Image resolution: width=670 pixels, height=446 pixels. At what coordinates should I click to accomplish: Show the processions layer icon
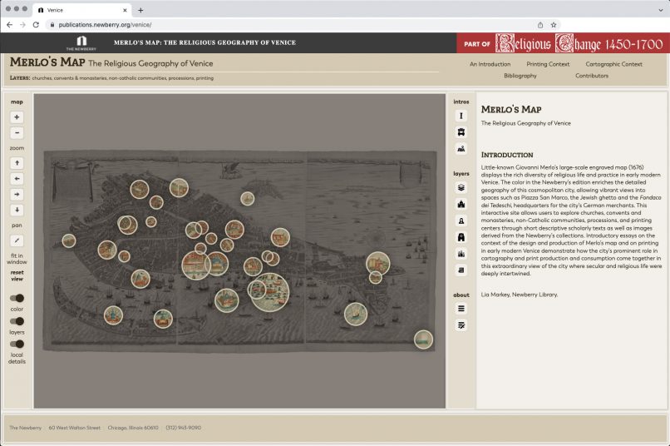[461, 253]
